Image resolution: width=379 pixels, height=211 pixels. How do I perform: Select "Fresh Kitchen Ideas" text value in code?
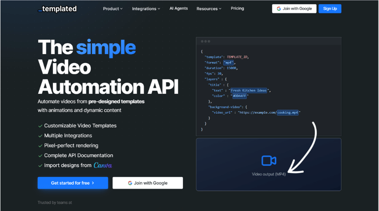click(249, 90)
